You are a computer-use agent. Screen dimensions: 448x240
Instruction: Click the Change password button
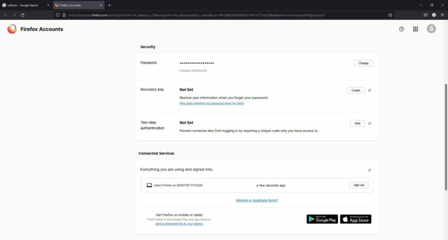(x=363, y=63)
